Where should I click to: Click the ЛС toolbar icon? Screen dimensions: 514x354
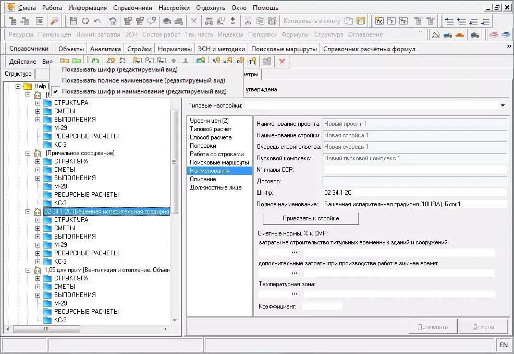coord(380,21)
